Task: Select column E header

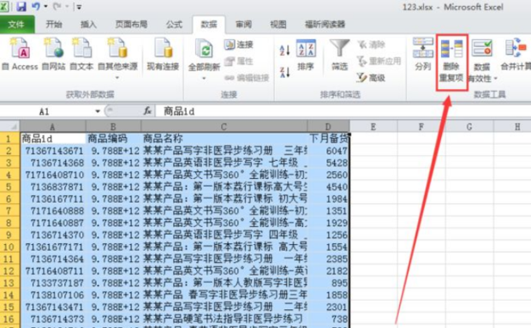Action: point(373,127)
